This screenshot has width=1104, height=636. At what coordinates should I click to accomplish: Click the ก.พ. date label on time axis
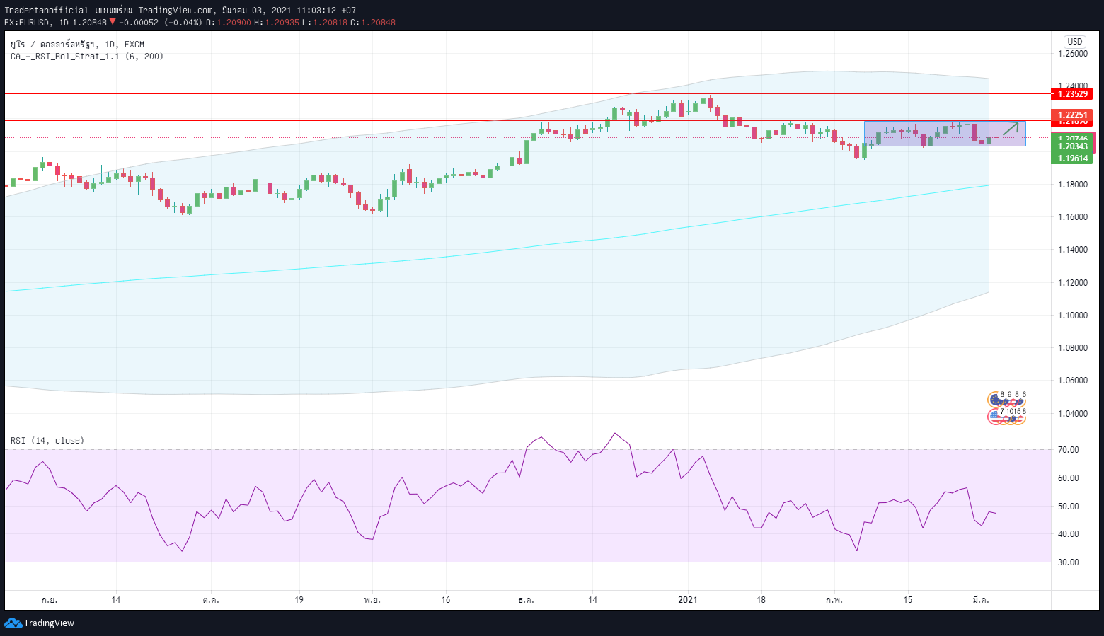pos(834,600)
